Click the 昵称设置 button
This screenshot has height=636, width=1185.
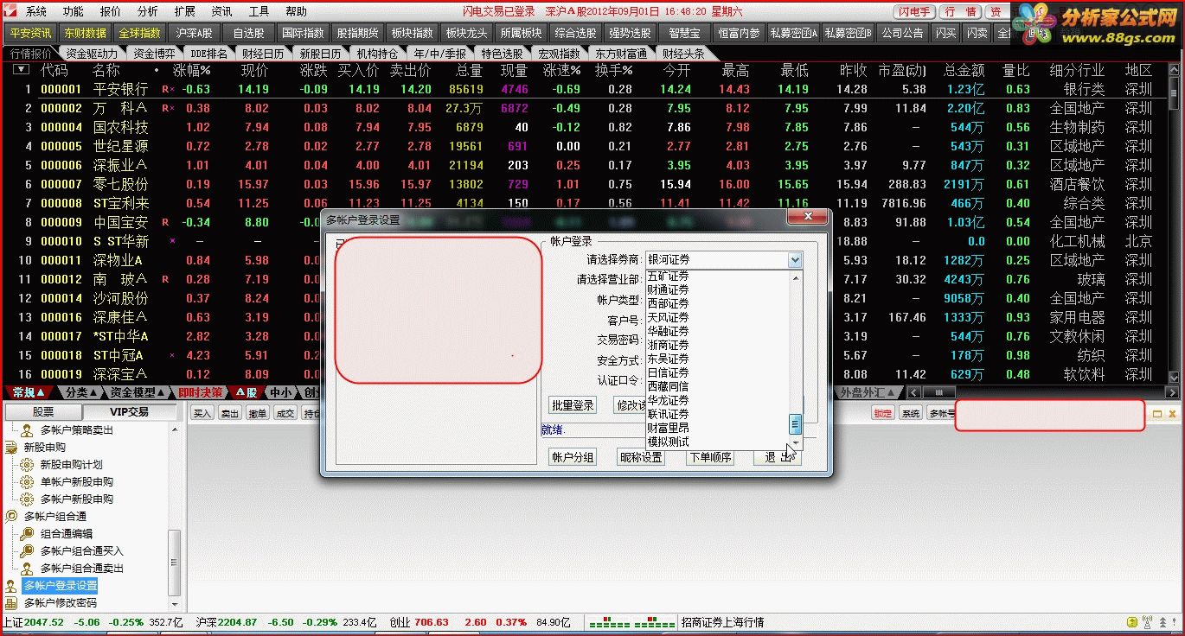(x=641, y=457)
